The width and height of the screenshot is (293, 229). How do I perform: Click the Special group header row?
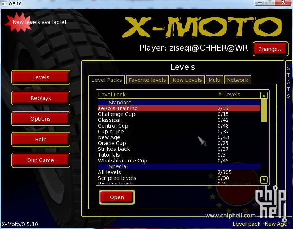[179, 166]
